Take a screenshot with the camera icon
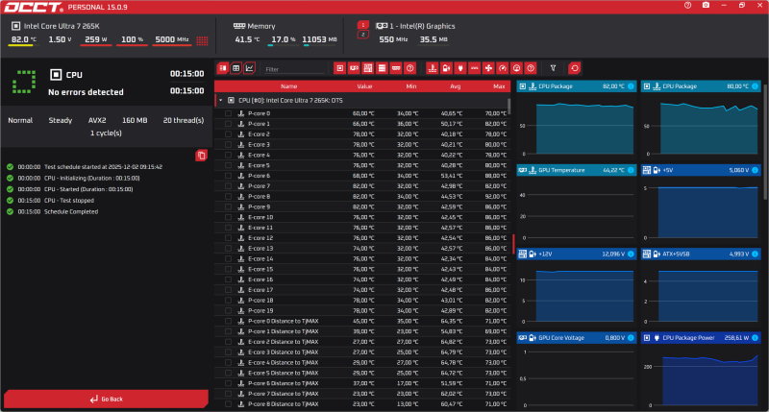The image size is (769, 412). (706, 6)
